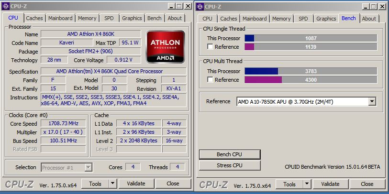Image resolution: width=389 pixels, height=194 pixels.
Task: Click processor Name field AMD Athlon X4 860K
Action: 91,34
